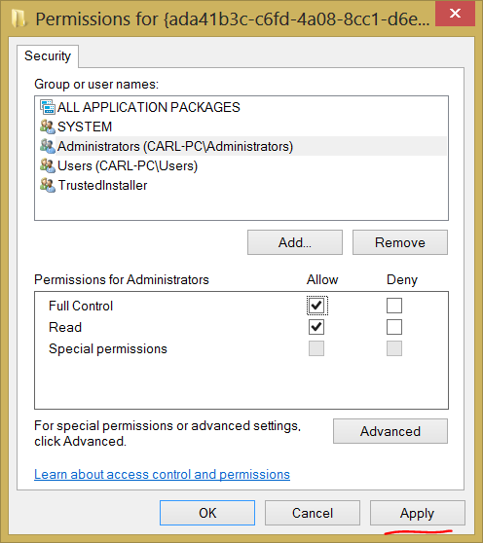Screen dimensions: 483x543
Task: Uncheck Allow Full Control checkbox
Action: (x=316, y=306)
